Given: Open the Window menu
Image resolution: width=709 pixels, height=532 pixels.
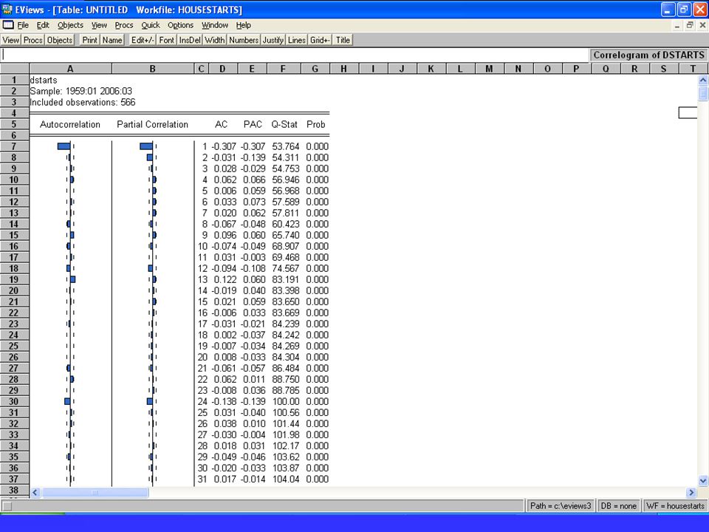Looking at the screenshot, I should [215, 25].
